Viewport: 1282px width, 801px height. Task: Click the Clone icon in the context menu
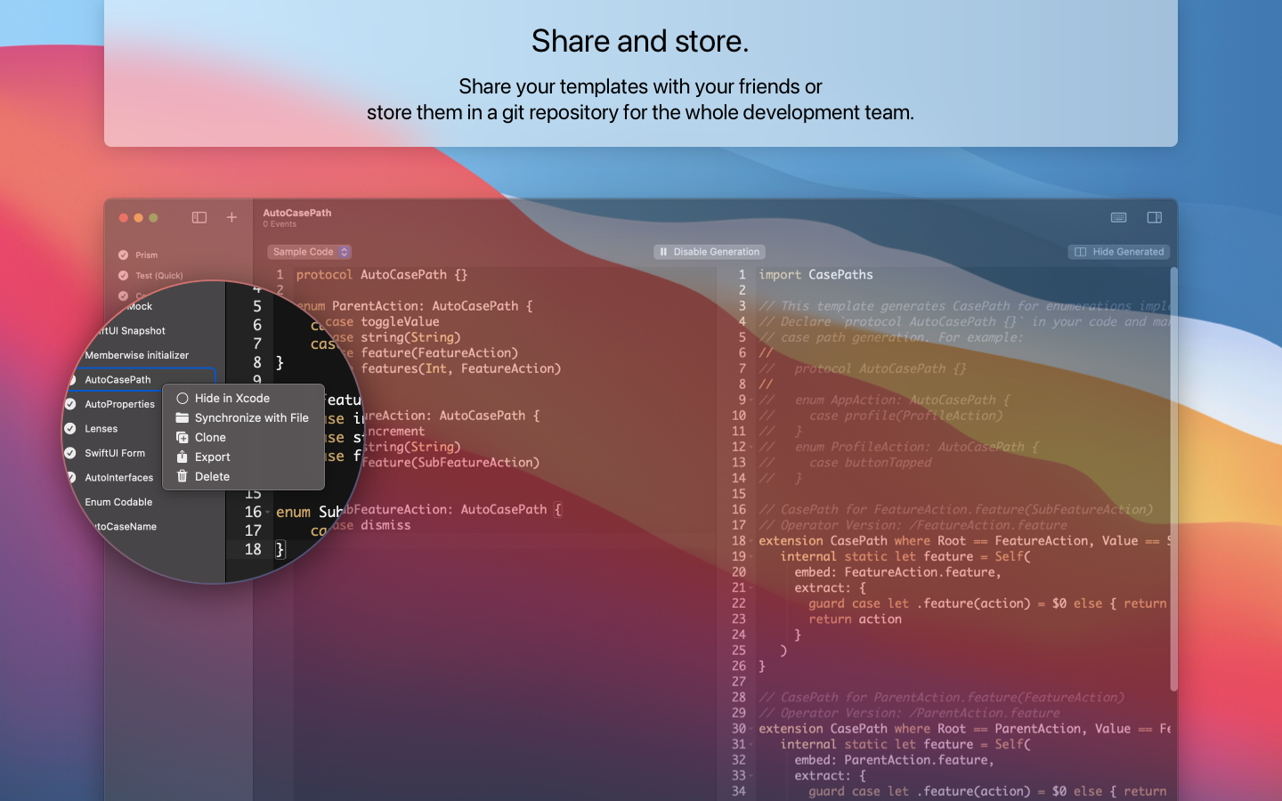(183, 437)
